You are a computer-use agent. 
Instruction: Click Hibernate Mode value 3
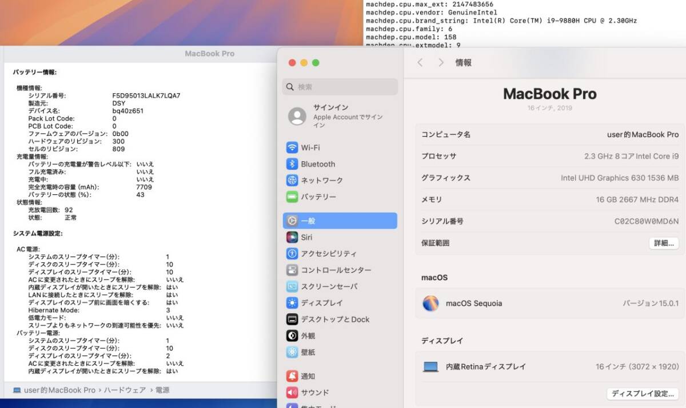(x=168, y=310)
